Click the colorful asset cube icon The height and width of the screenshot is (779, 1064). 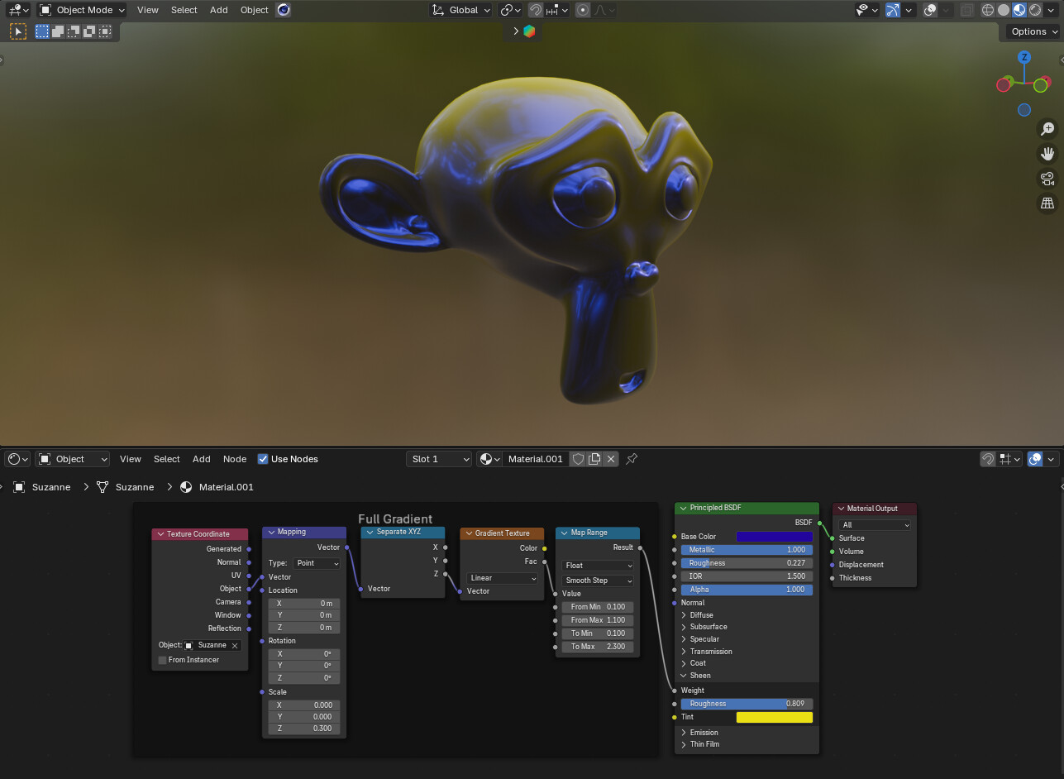529,31
